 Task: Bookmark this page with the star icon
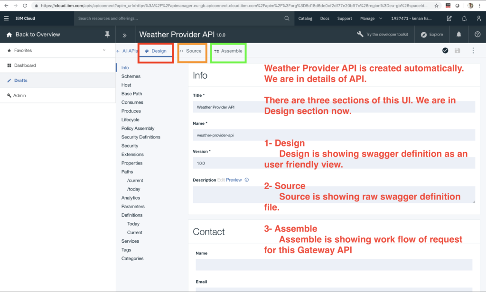[x=437, y=6]
